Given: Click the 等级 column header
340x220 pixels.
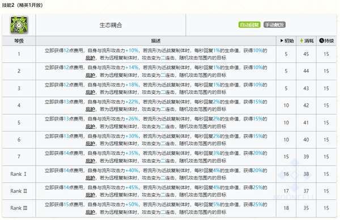Looking at the screenshot, I should coord(19,41).
